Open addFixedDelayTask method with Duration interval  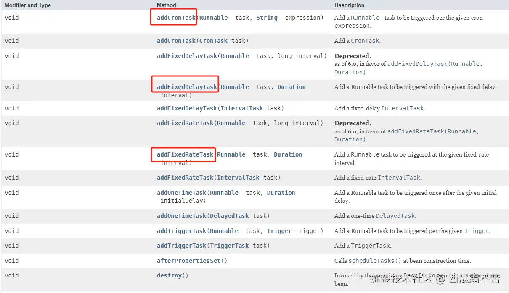click(x=187, y=87)
